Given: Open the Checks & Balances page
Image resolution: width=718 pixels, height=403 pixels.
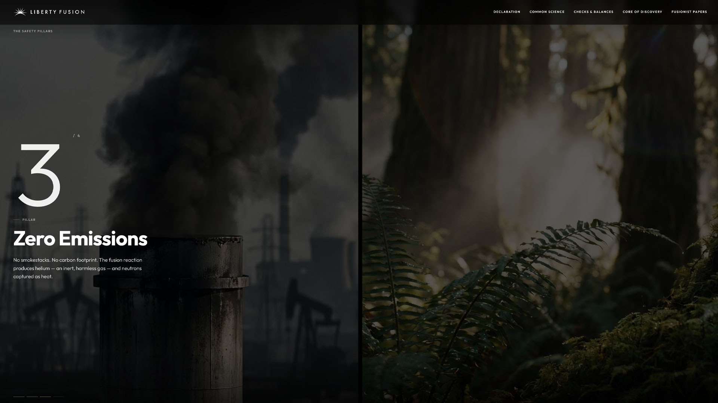Looking at the screenshot, I should [x=593, y=12].
